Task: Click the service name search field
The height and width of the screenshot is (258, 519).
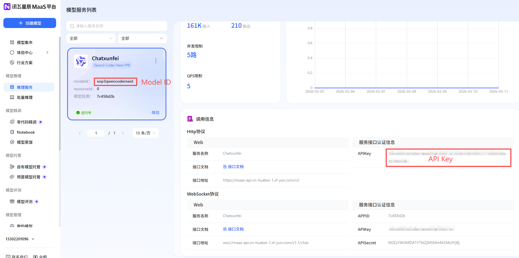Action: (x=116, y=26)
